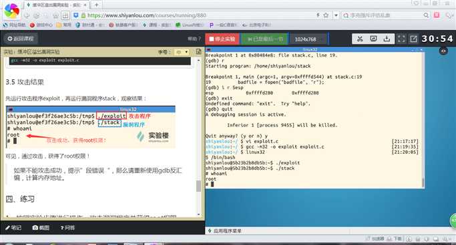Image resolution: width=456 pixels, height=245 pixels.
Task: Click the 帮助? help link
Action: point(194,39)
